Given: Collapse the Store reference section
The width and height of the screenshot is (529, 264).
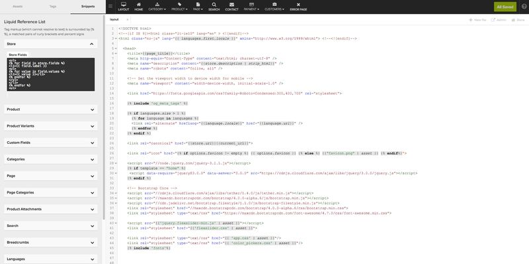Looking at the screenshot, I should [x=51, y=44].
